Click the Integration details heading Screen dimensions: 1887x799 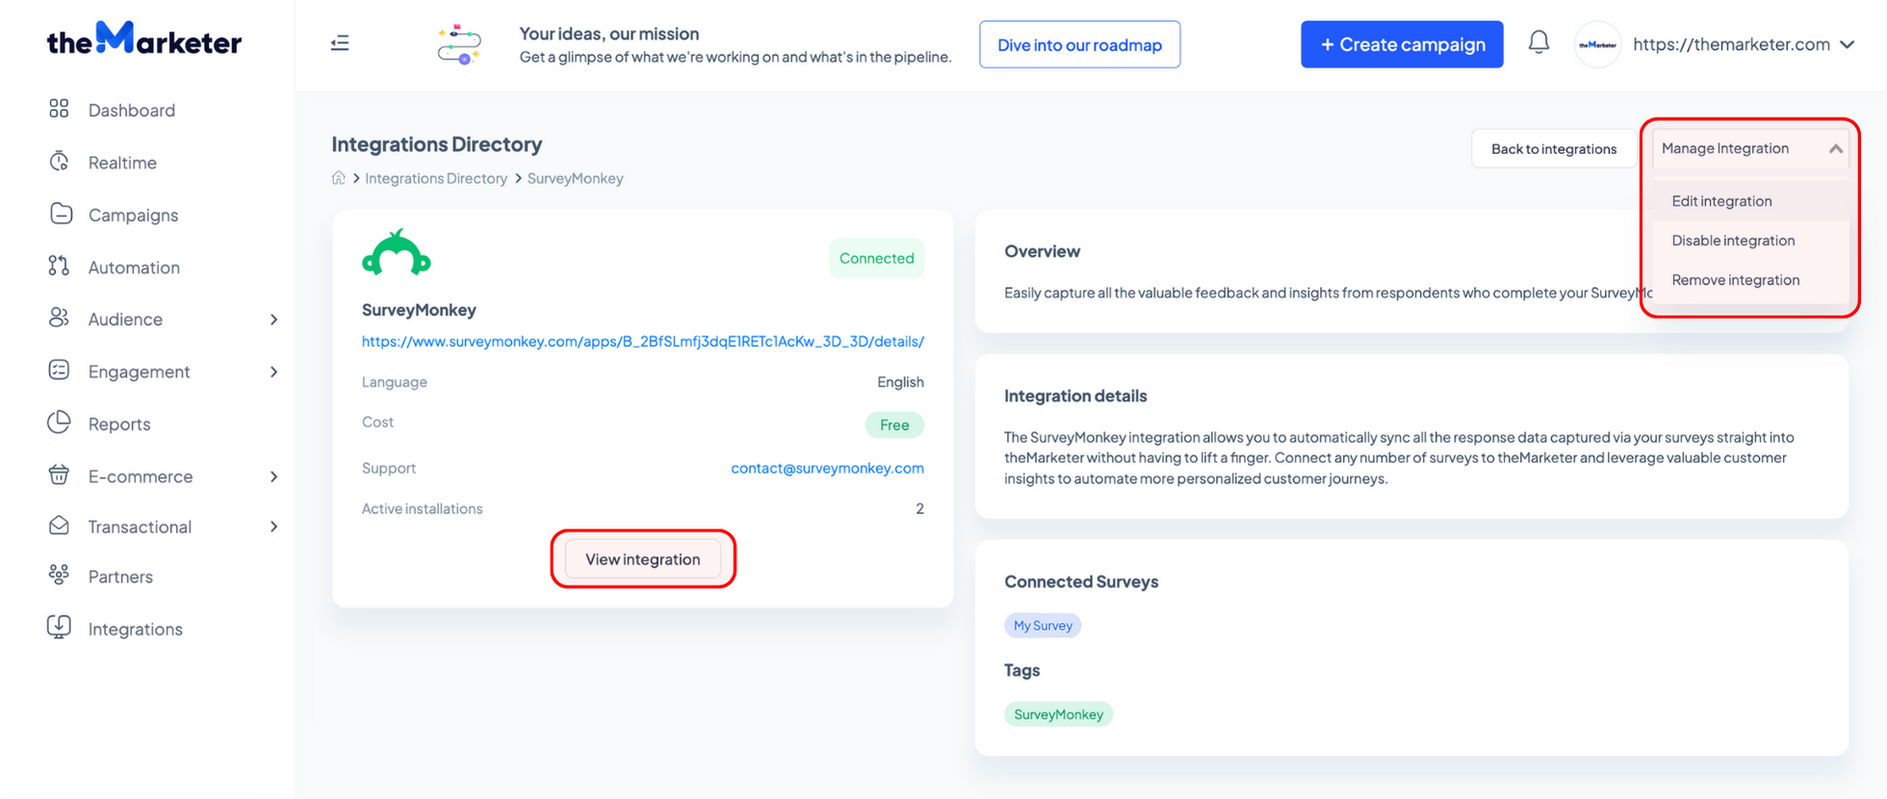coord(1075,396)
